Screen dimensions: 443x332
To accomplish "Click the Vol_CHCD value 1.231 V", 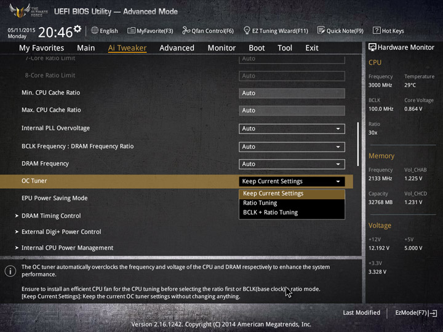I will tap(413, 202).
